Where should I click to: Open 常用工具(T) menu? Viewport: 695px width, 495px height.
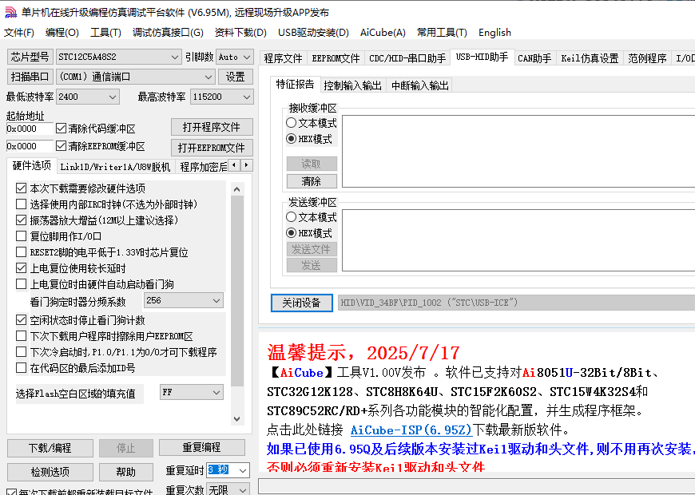tap(442, 33)
